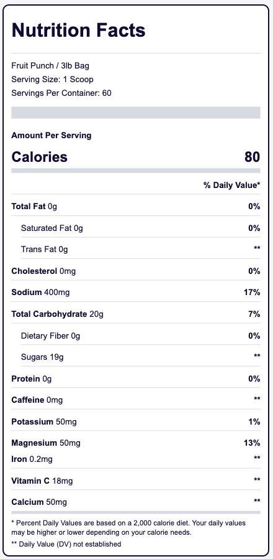Click the Magnesium 50mg row
Screen dimensions: 273x559
click(136, 443)
